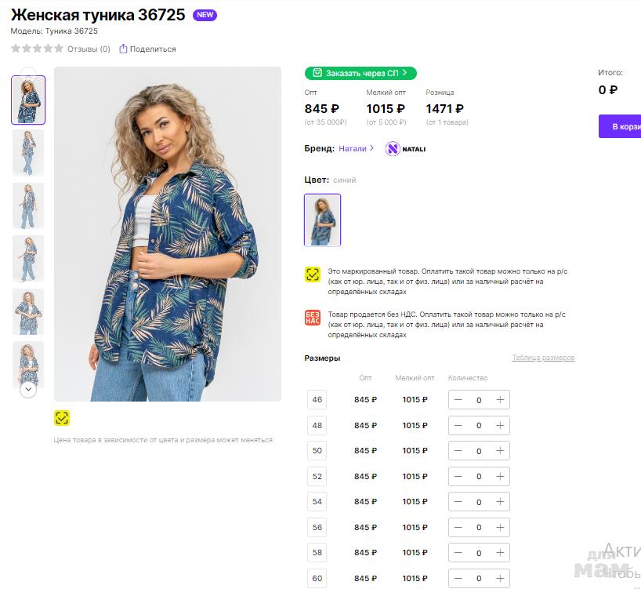
Task: Decrease quantity for size 50
Action: (458, 451)
